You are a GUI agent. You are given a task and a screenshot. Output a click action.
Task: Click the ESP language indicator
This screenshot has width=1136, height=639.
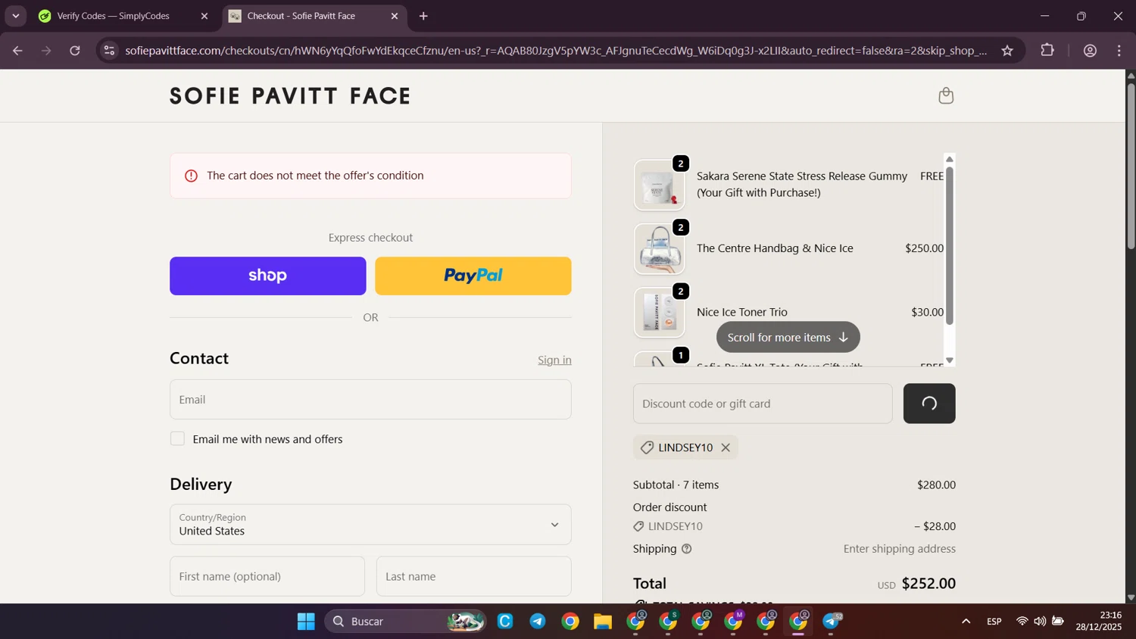(994, 622)
